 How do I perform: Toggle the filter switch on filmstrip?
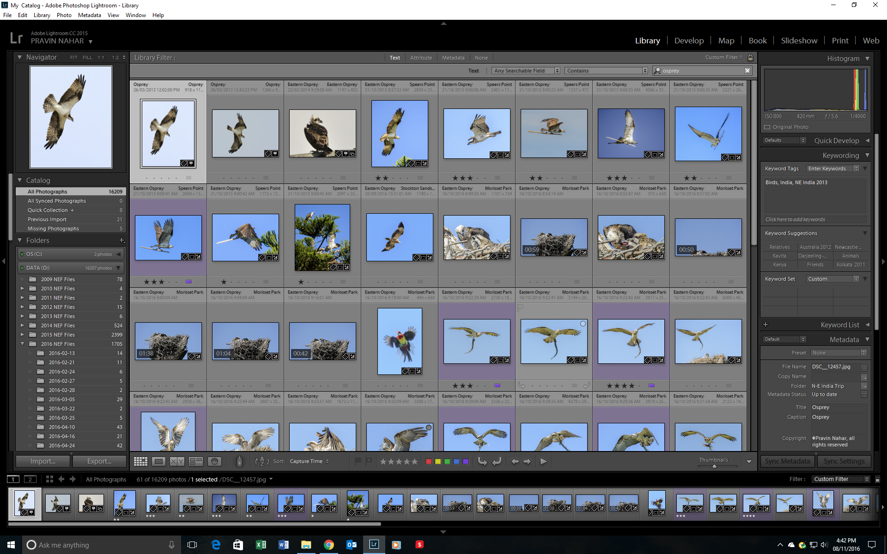877,479
